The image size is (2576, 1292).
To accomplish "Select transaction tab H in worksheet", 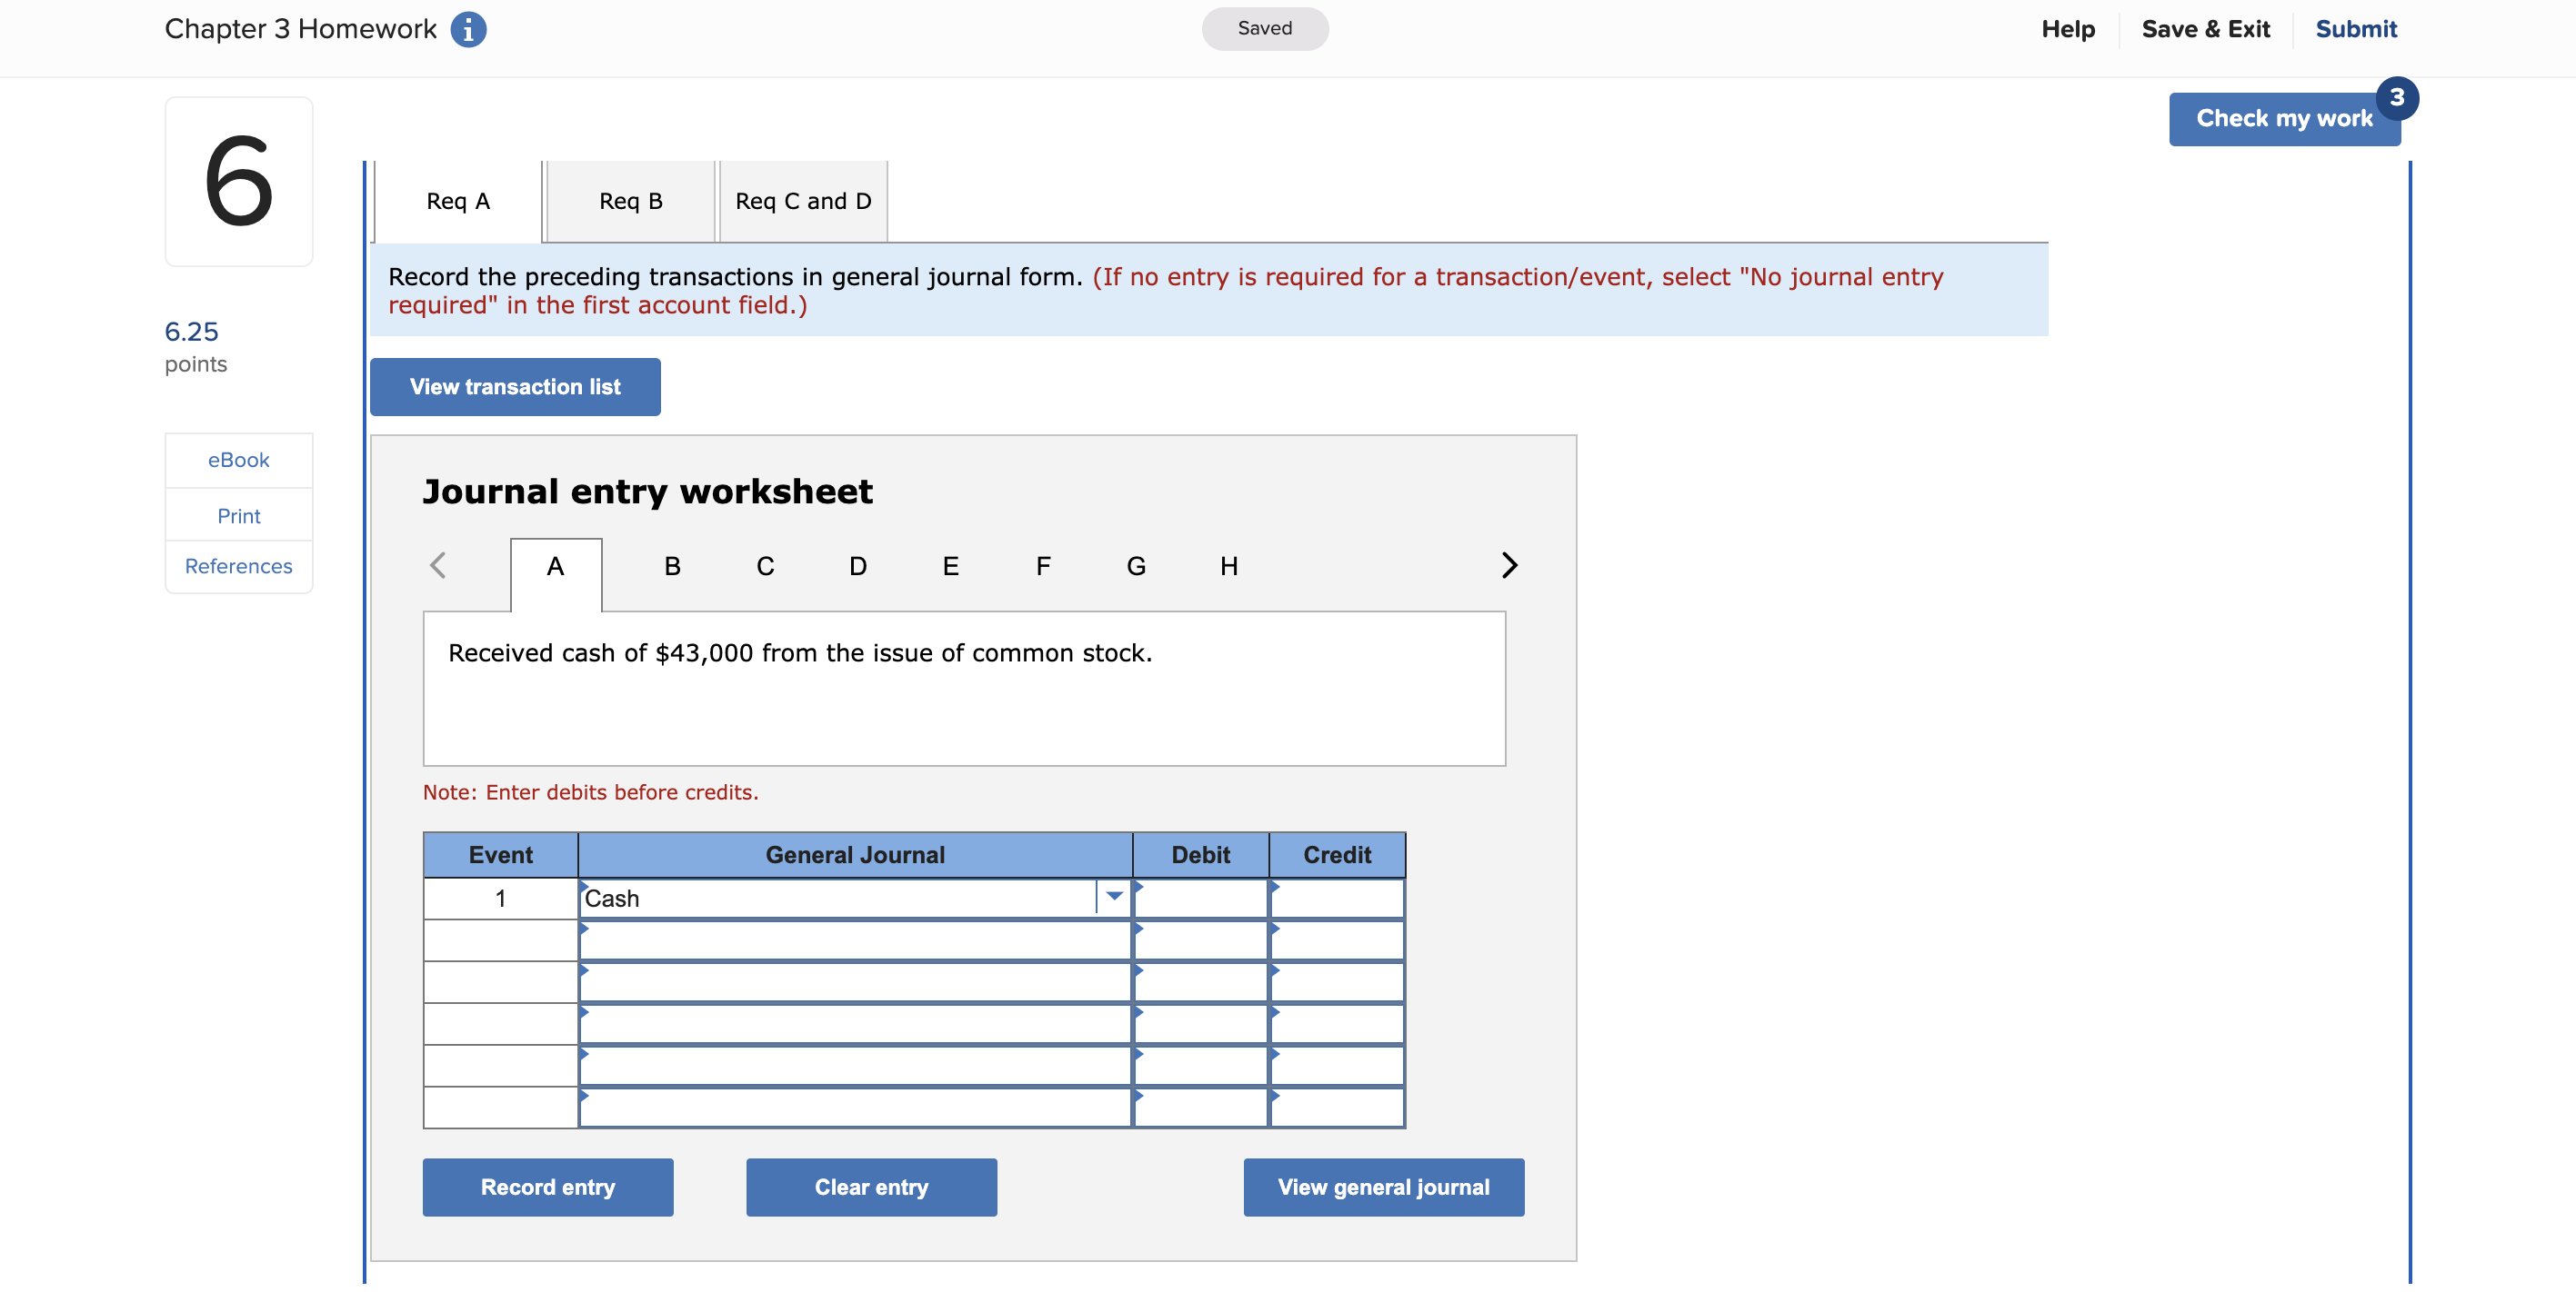I will coord(1228,567).
